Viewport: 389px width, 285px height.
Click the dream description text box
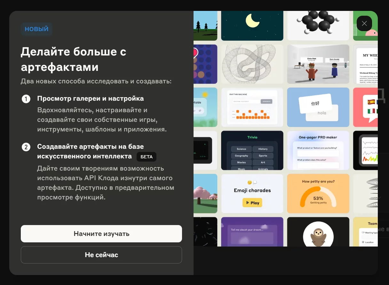point(252,239)
